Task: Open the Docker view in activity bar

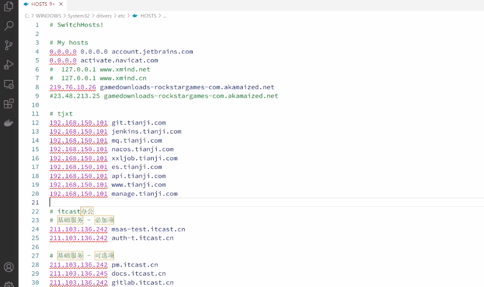Action: [9, 123]
